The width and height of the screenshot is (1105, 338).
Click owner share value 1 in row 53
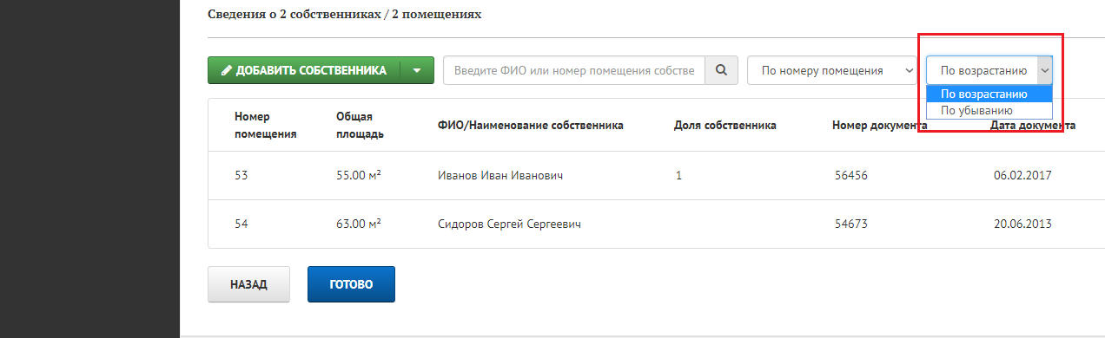[x=678, y=176]
